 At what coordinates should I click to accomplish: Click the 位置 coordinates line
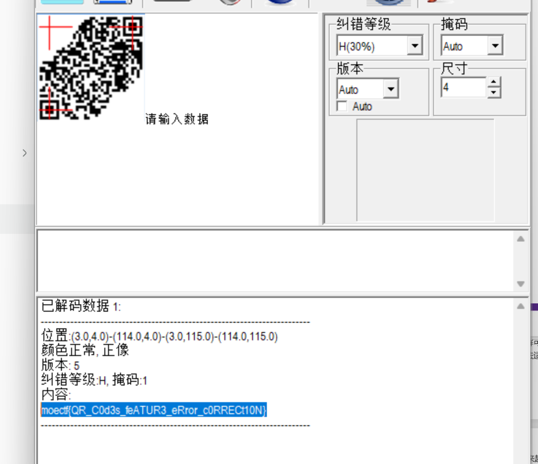pyautogui.click(x=159, y=336)
